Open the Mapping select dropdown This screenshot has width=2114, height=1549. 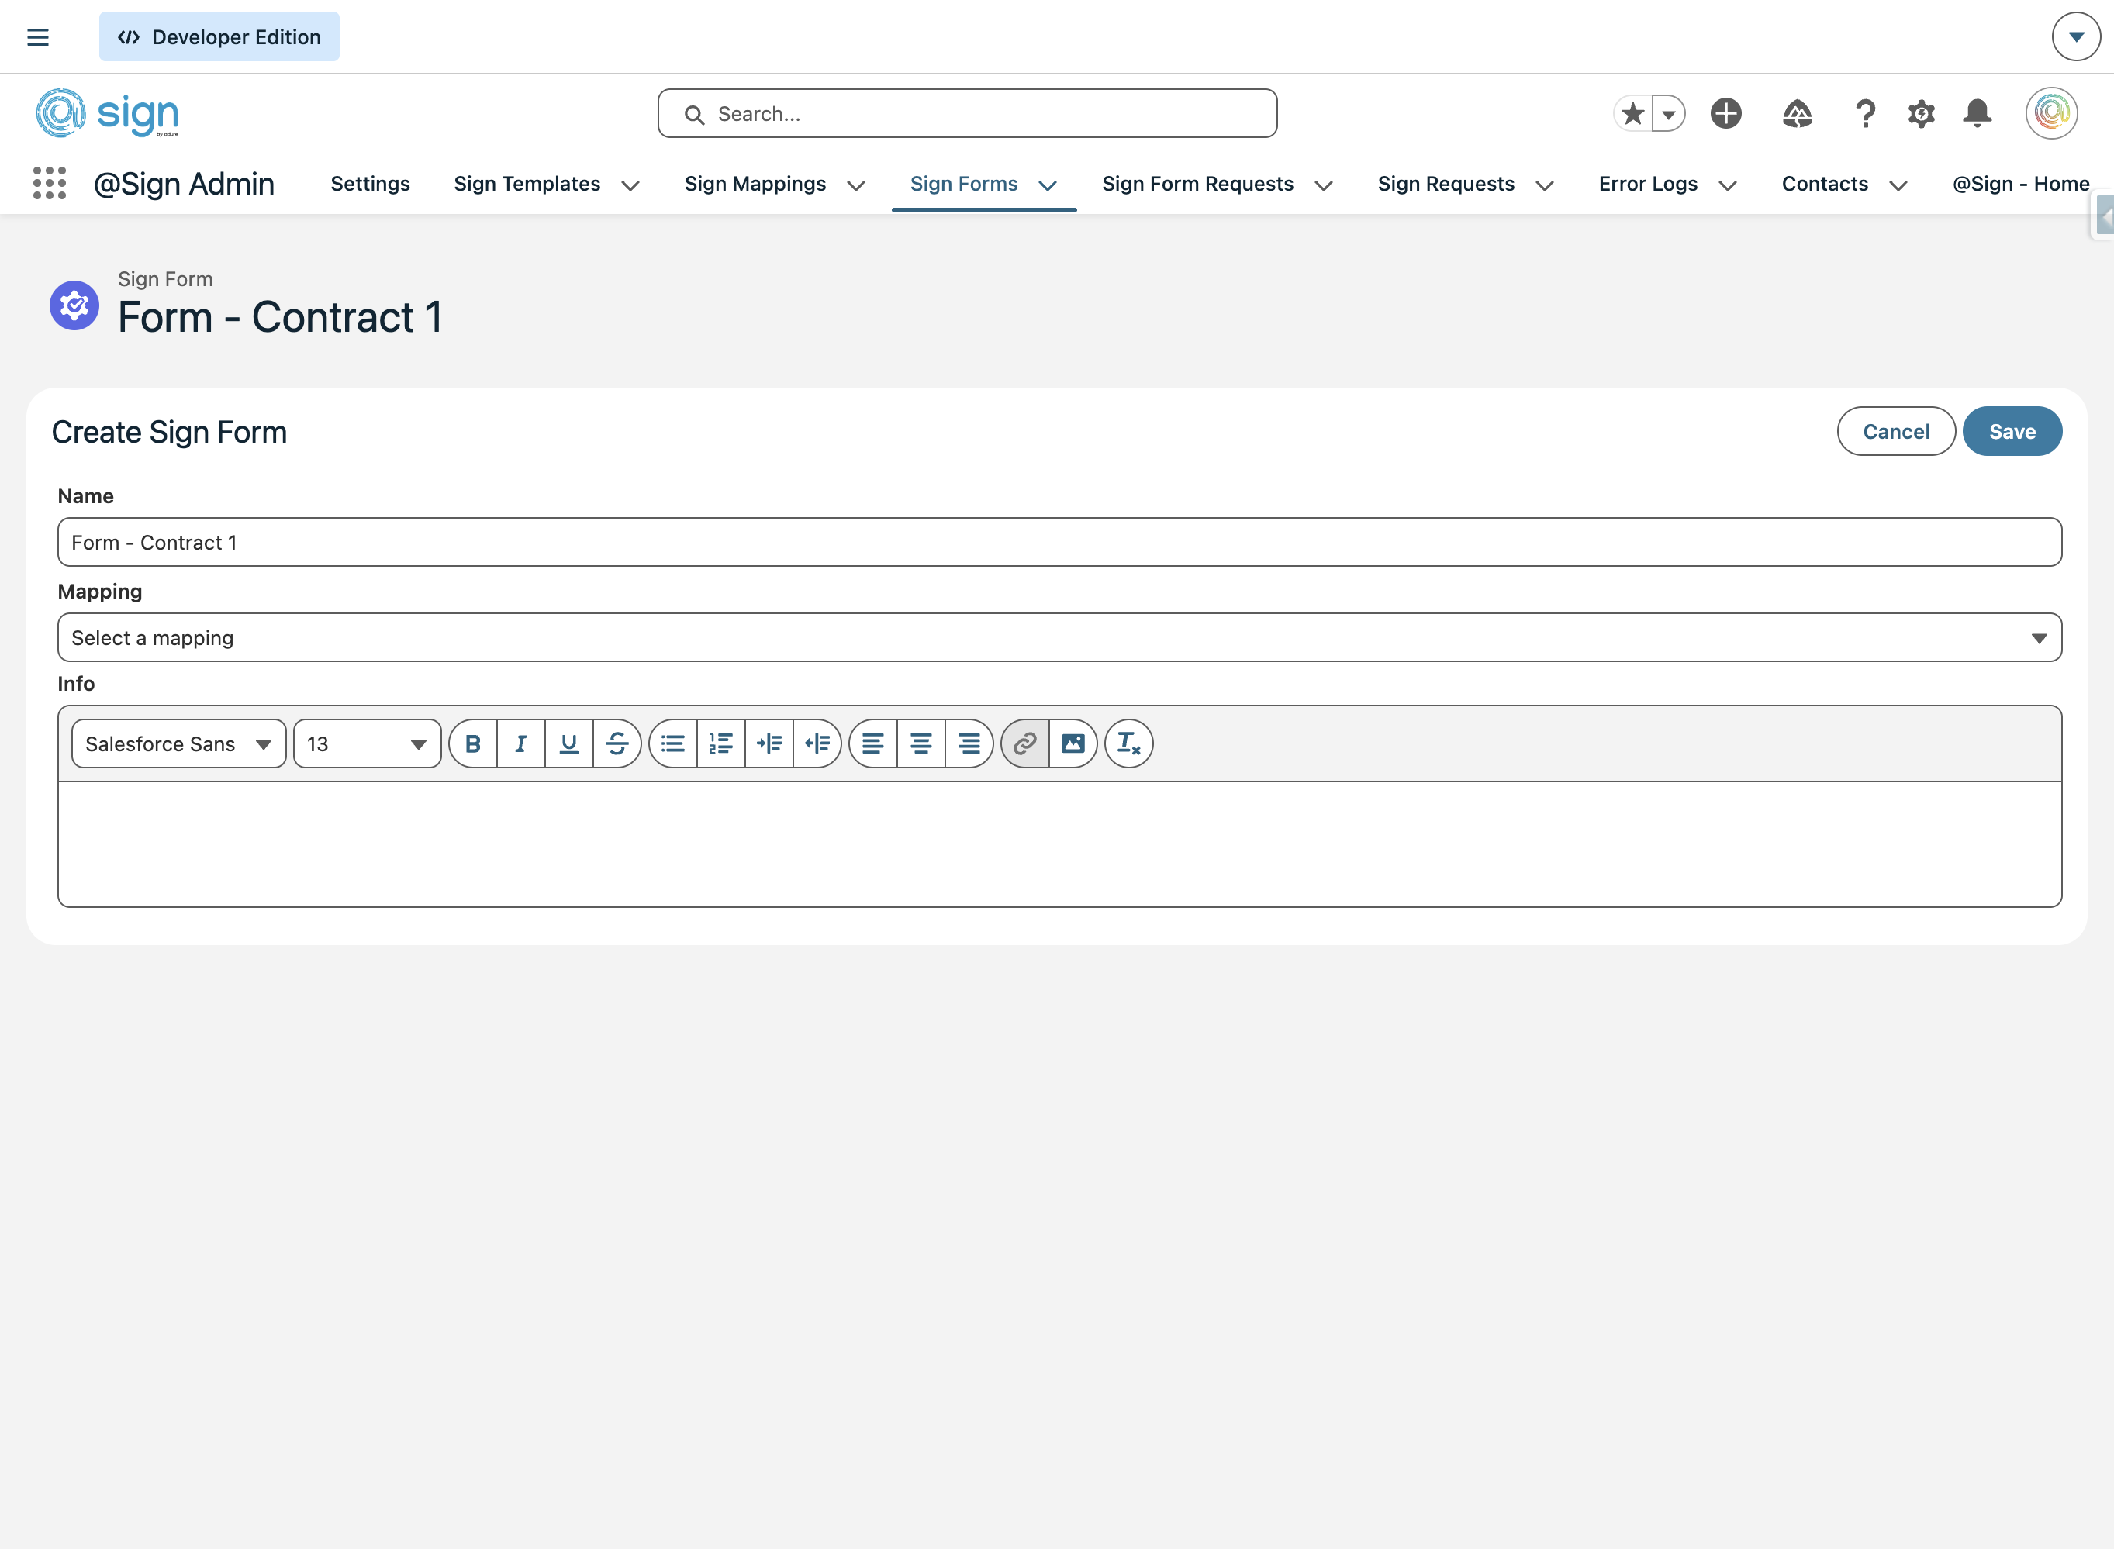(1059, 637)
